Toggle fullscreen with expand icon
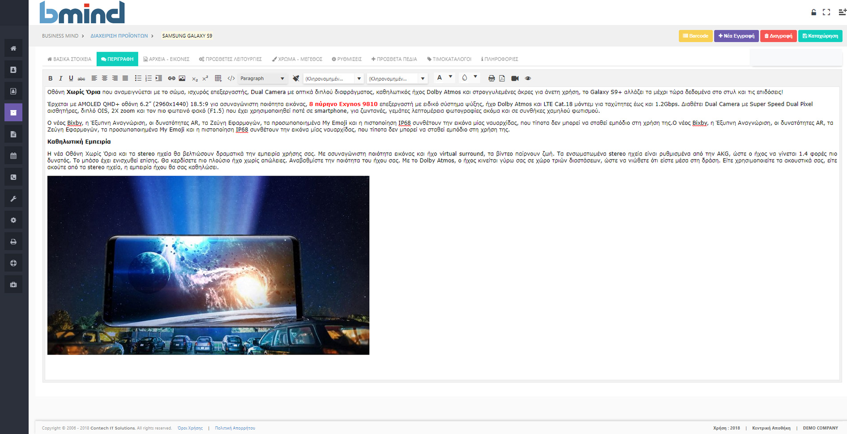Image resolution: width=847 pixels, height=434 pixels. (x=827, y=12)
